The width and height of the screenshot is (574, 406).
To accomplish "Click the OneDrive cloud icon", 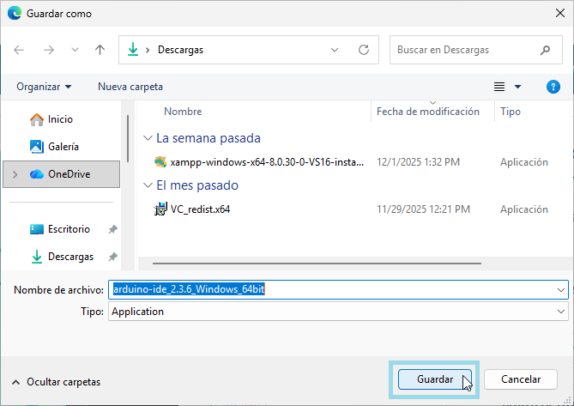I will click(37, 174).
